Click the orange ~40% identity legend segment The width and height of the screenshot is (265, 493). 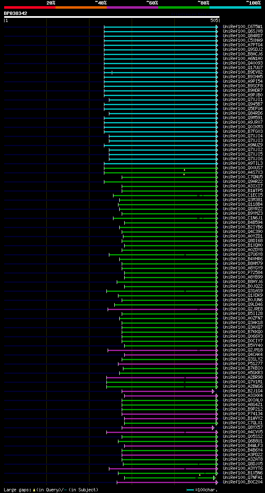(x=81, y=7)
